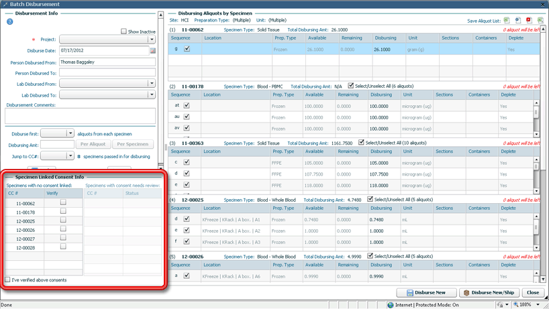
Task: Uncheck sequence g aliquot of 11-00062
Action: [187, 49]
